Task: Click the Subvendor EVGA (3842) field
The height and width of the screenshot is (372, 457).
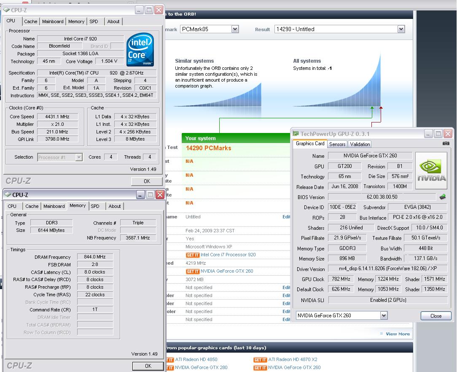Action: click(417, 207)
